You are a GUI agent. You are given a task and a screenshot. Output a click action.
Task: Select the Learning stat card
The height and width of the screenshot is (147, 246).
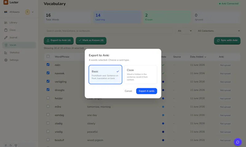tap(117, 17)
